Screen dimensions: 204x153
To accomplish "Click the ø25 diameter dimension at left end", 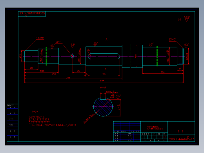I will pyautogui.click(x=20, y=56).
